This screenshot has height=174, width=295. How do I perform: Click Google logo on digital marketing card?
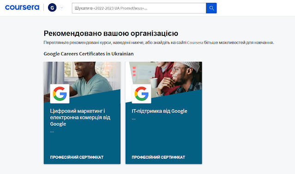click(60, 94)
